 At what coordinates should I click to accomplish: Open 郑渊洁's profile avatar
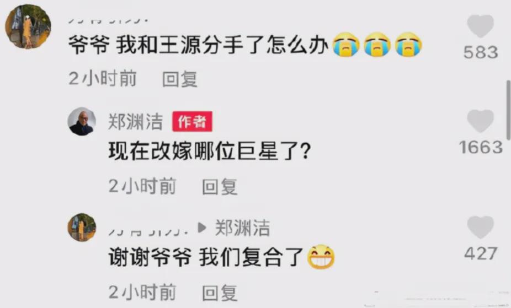[82, 121]
